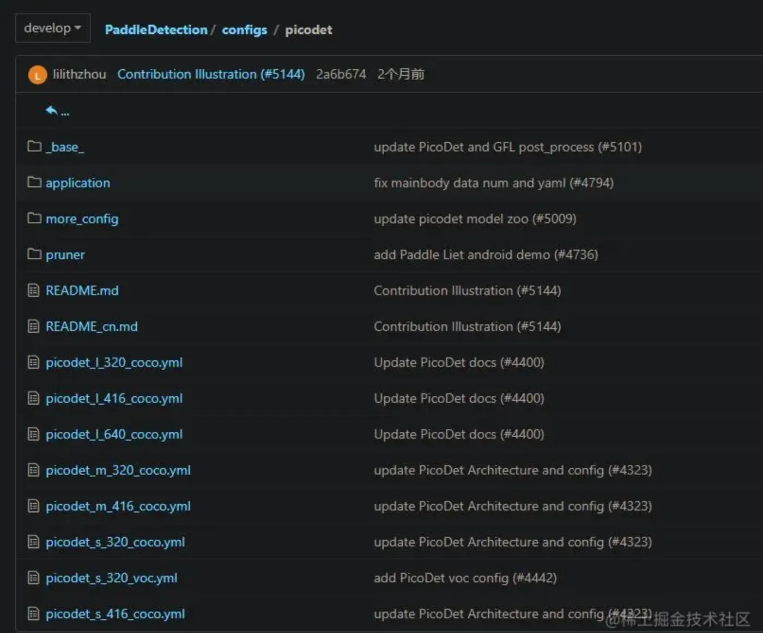Click the README_cn.md file icon
This screenshot has width=763, height=633.
point(34,326)
